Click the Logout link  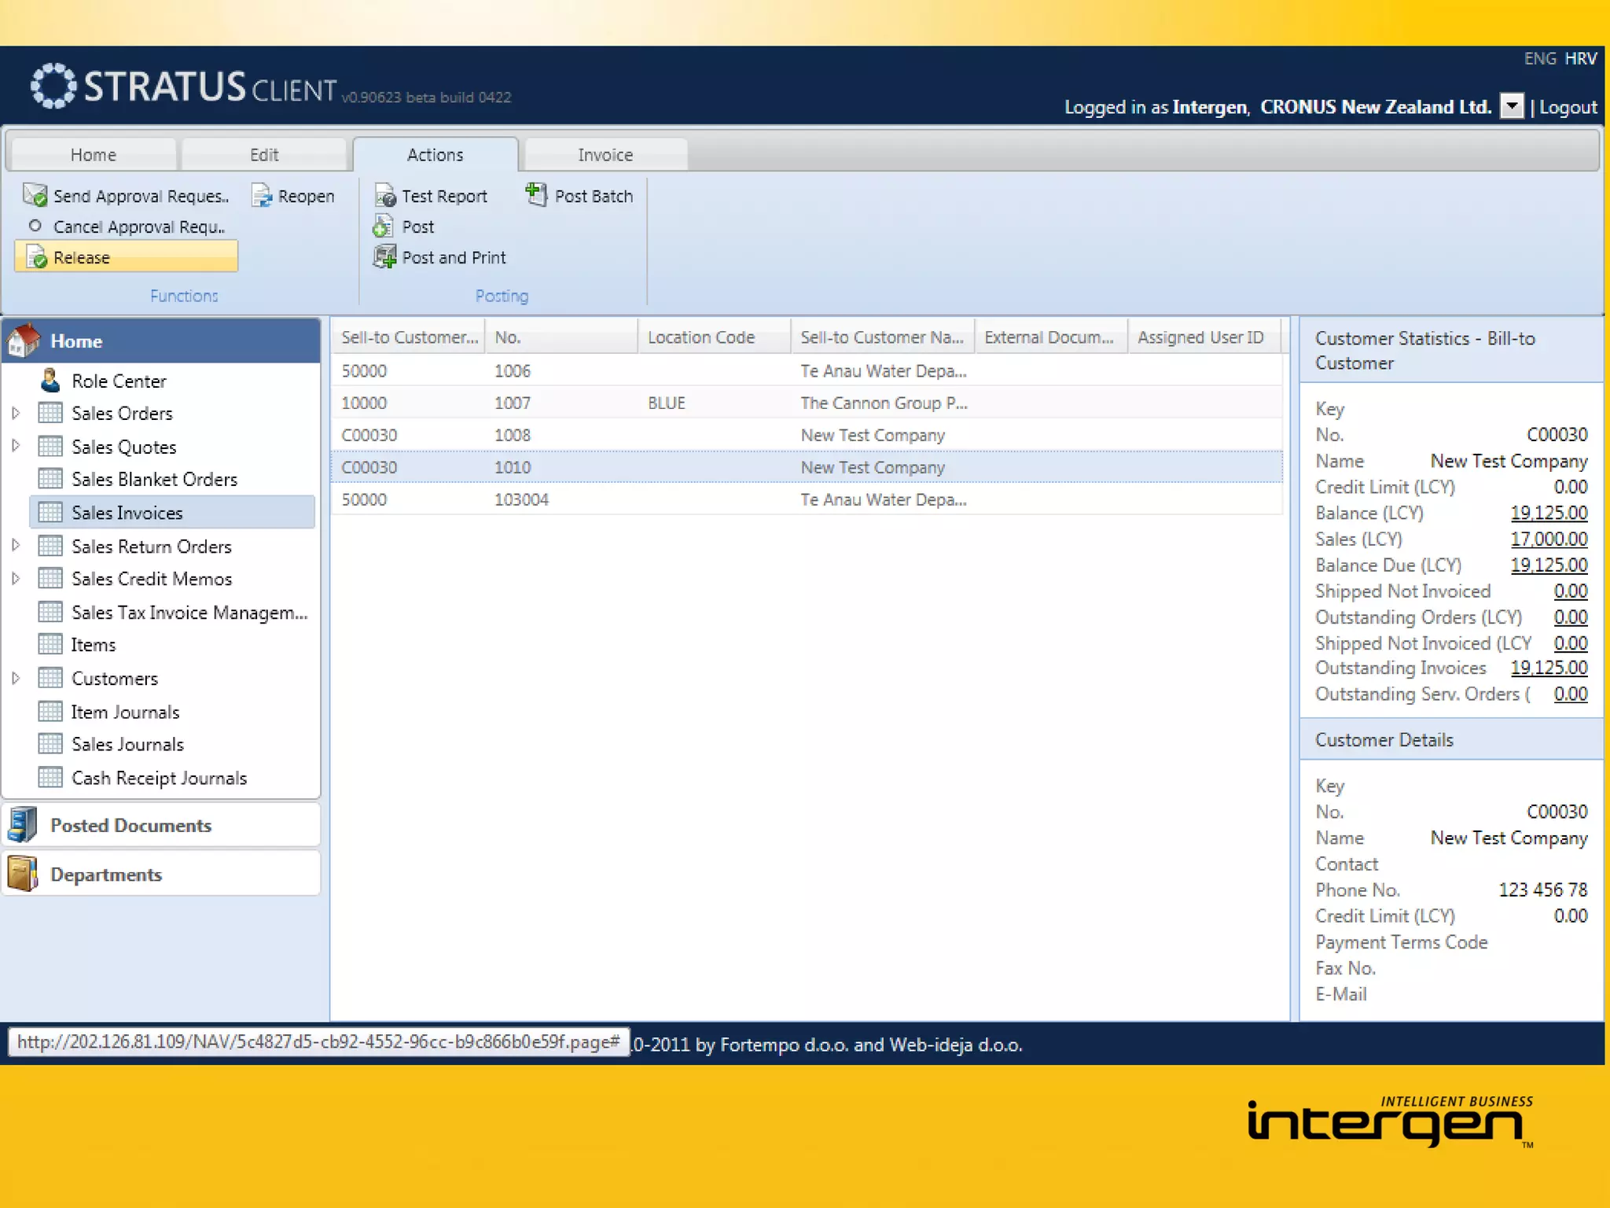[1568, 107]
